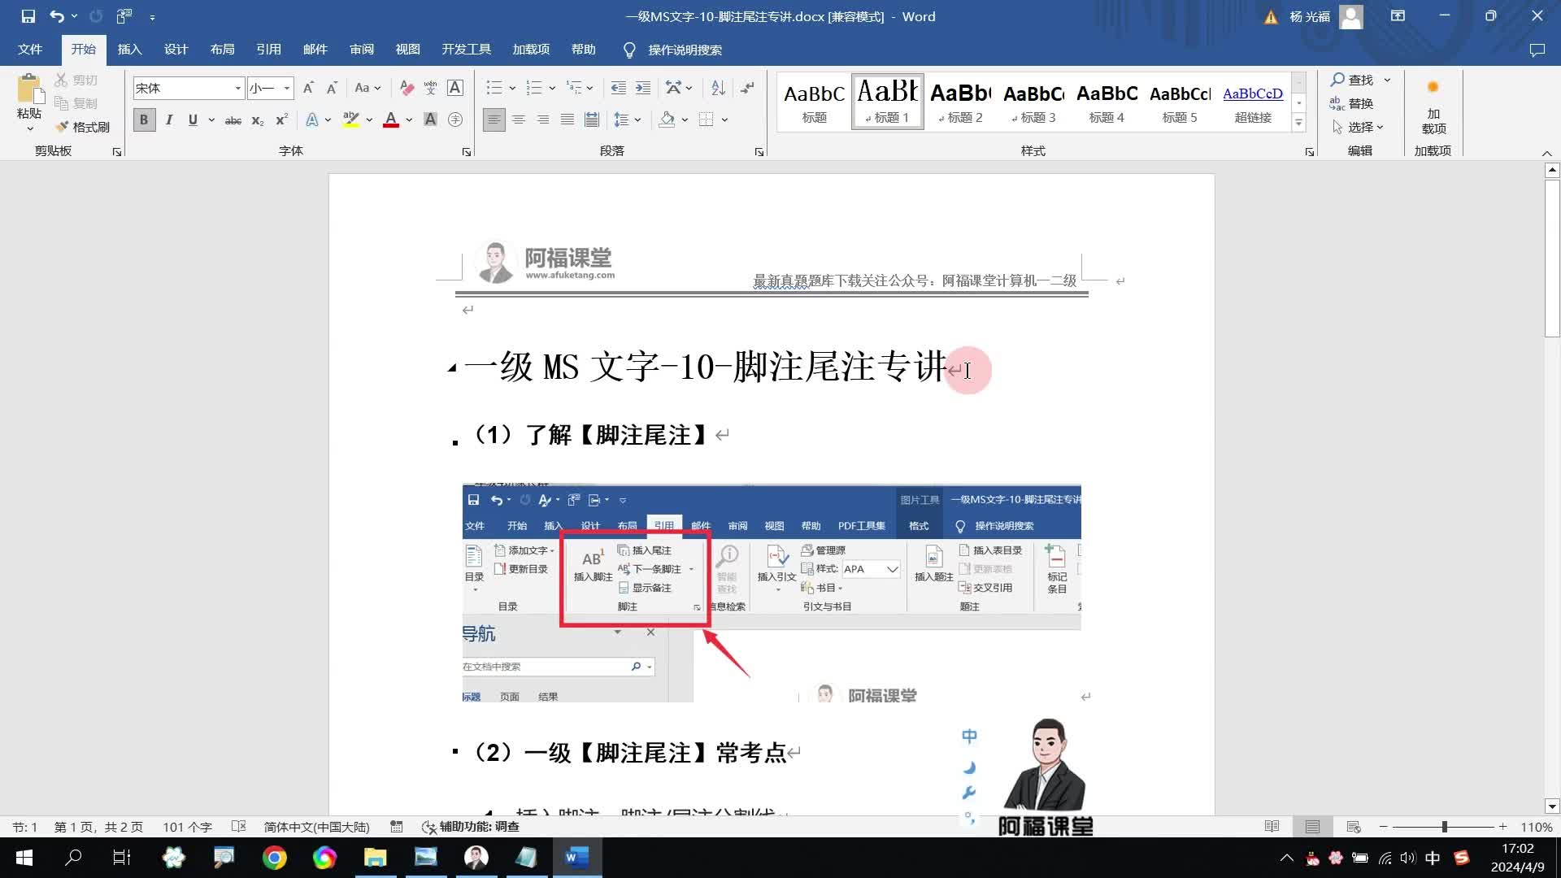Open the font size dropdown (小一)

point(286,88)
